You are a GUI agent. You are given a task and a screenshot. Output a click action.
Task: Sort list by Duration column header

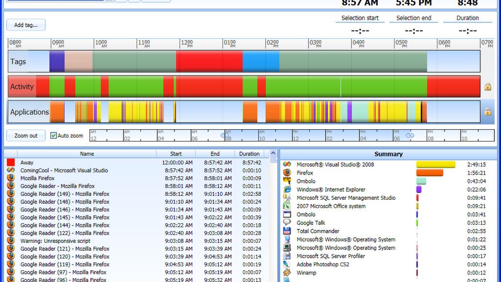click(249, 154)
